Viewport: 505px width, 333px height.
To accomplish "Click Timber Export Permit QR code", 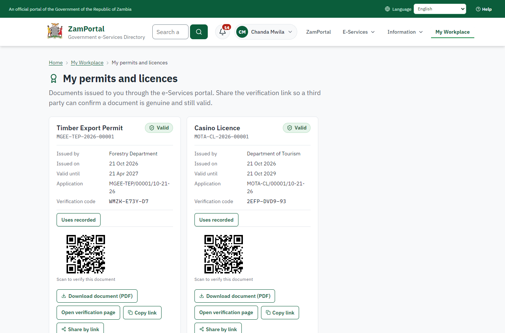I will coord(86,254).
